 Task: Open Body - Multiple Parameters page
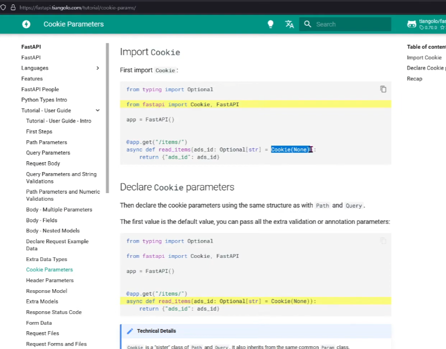pyautogui.click(x=59, y=209)
